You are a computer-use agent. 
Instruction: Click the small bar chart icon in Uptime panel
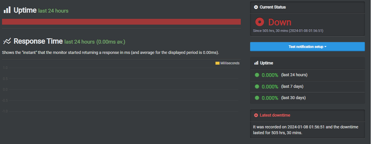click(x=256, y=63)
